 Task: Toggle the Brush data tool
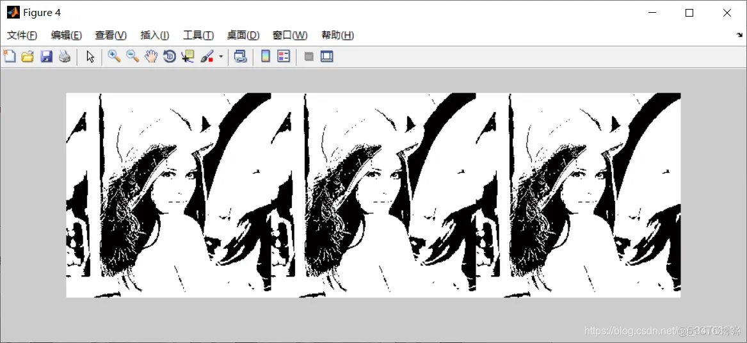(x=207, y=57)
